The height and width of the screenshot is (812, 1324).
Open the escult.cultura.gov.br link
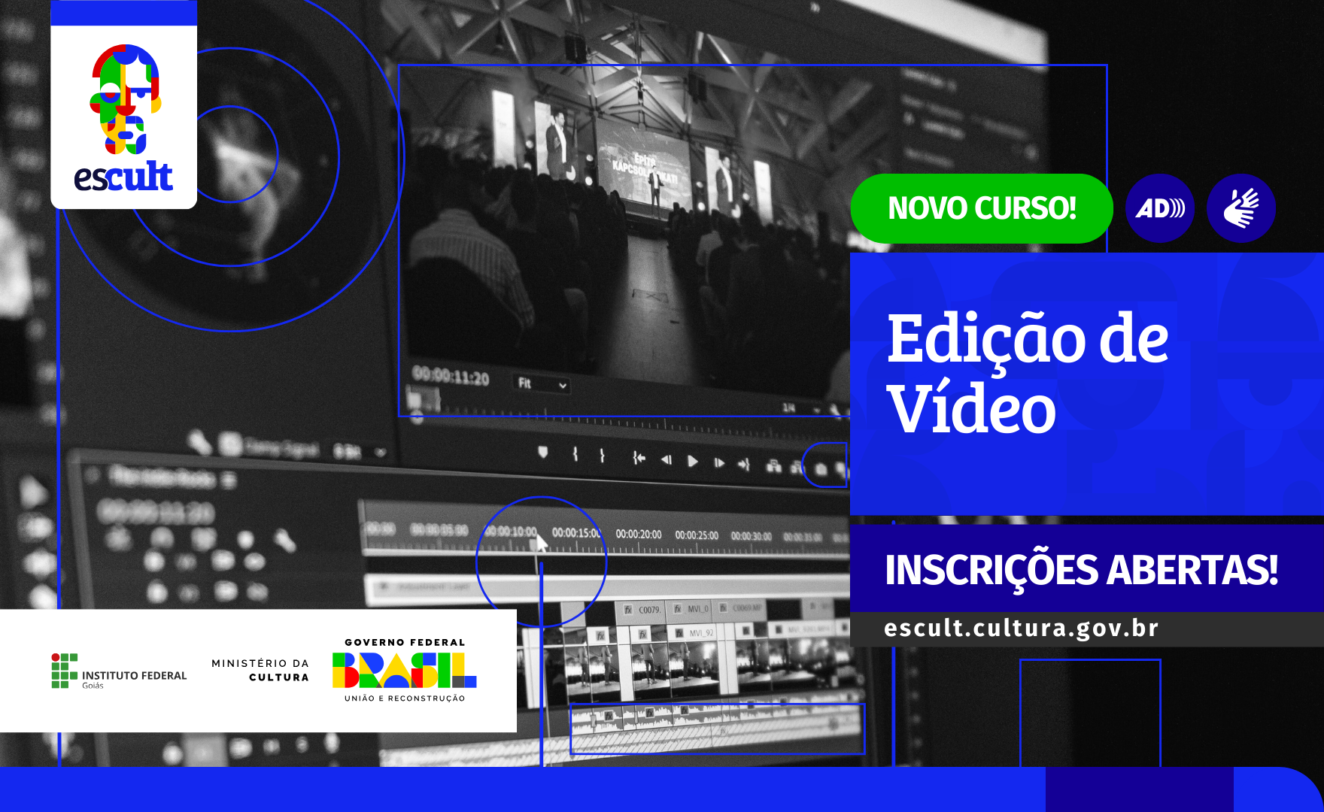(1021, 629)
